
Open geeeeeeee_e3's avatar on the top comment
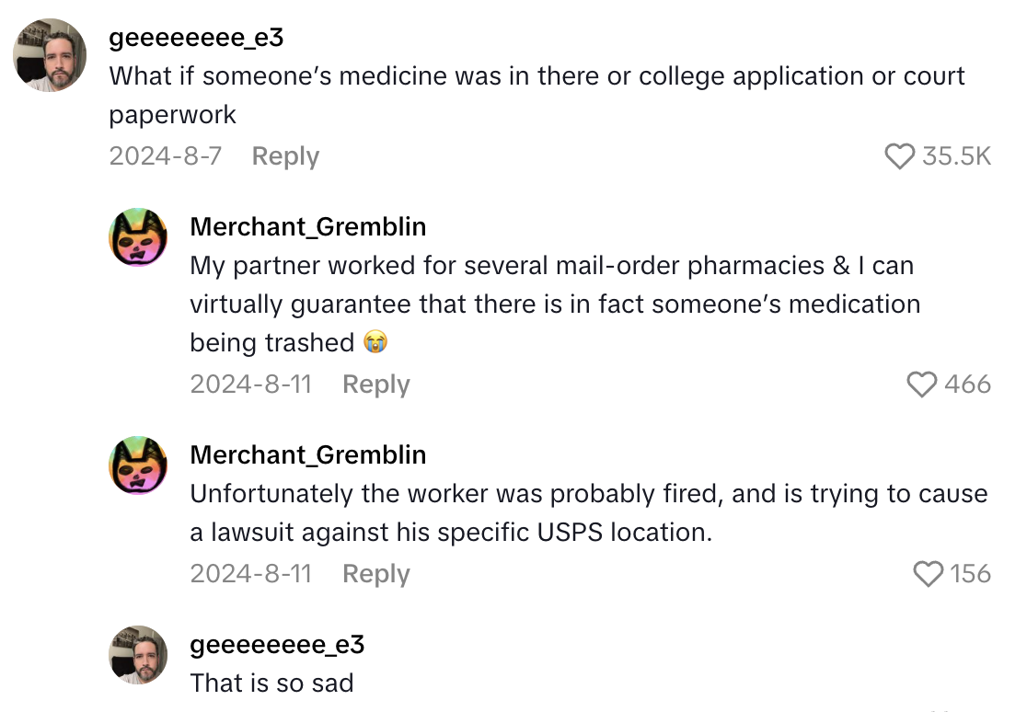coord(50,55)
